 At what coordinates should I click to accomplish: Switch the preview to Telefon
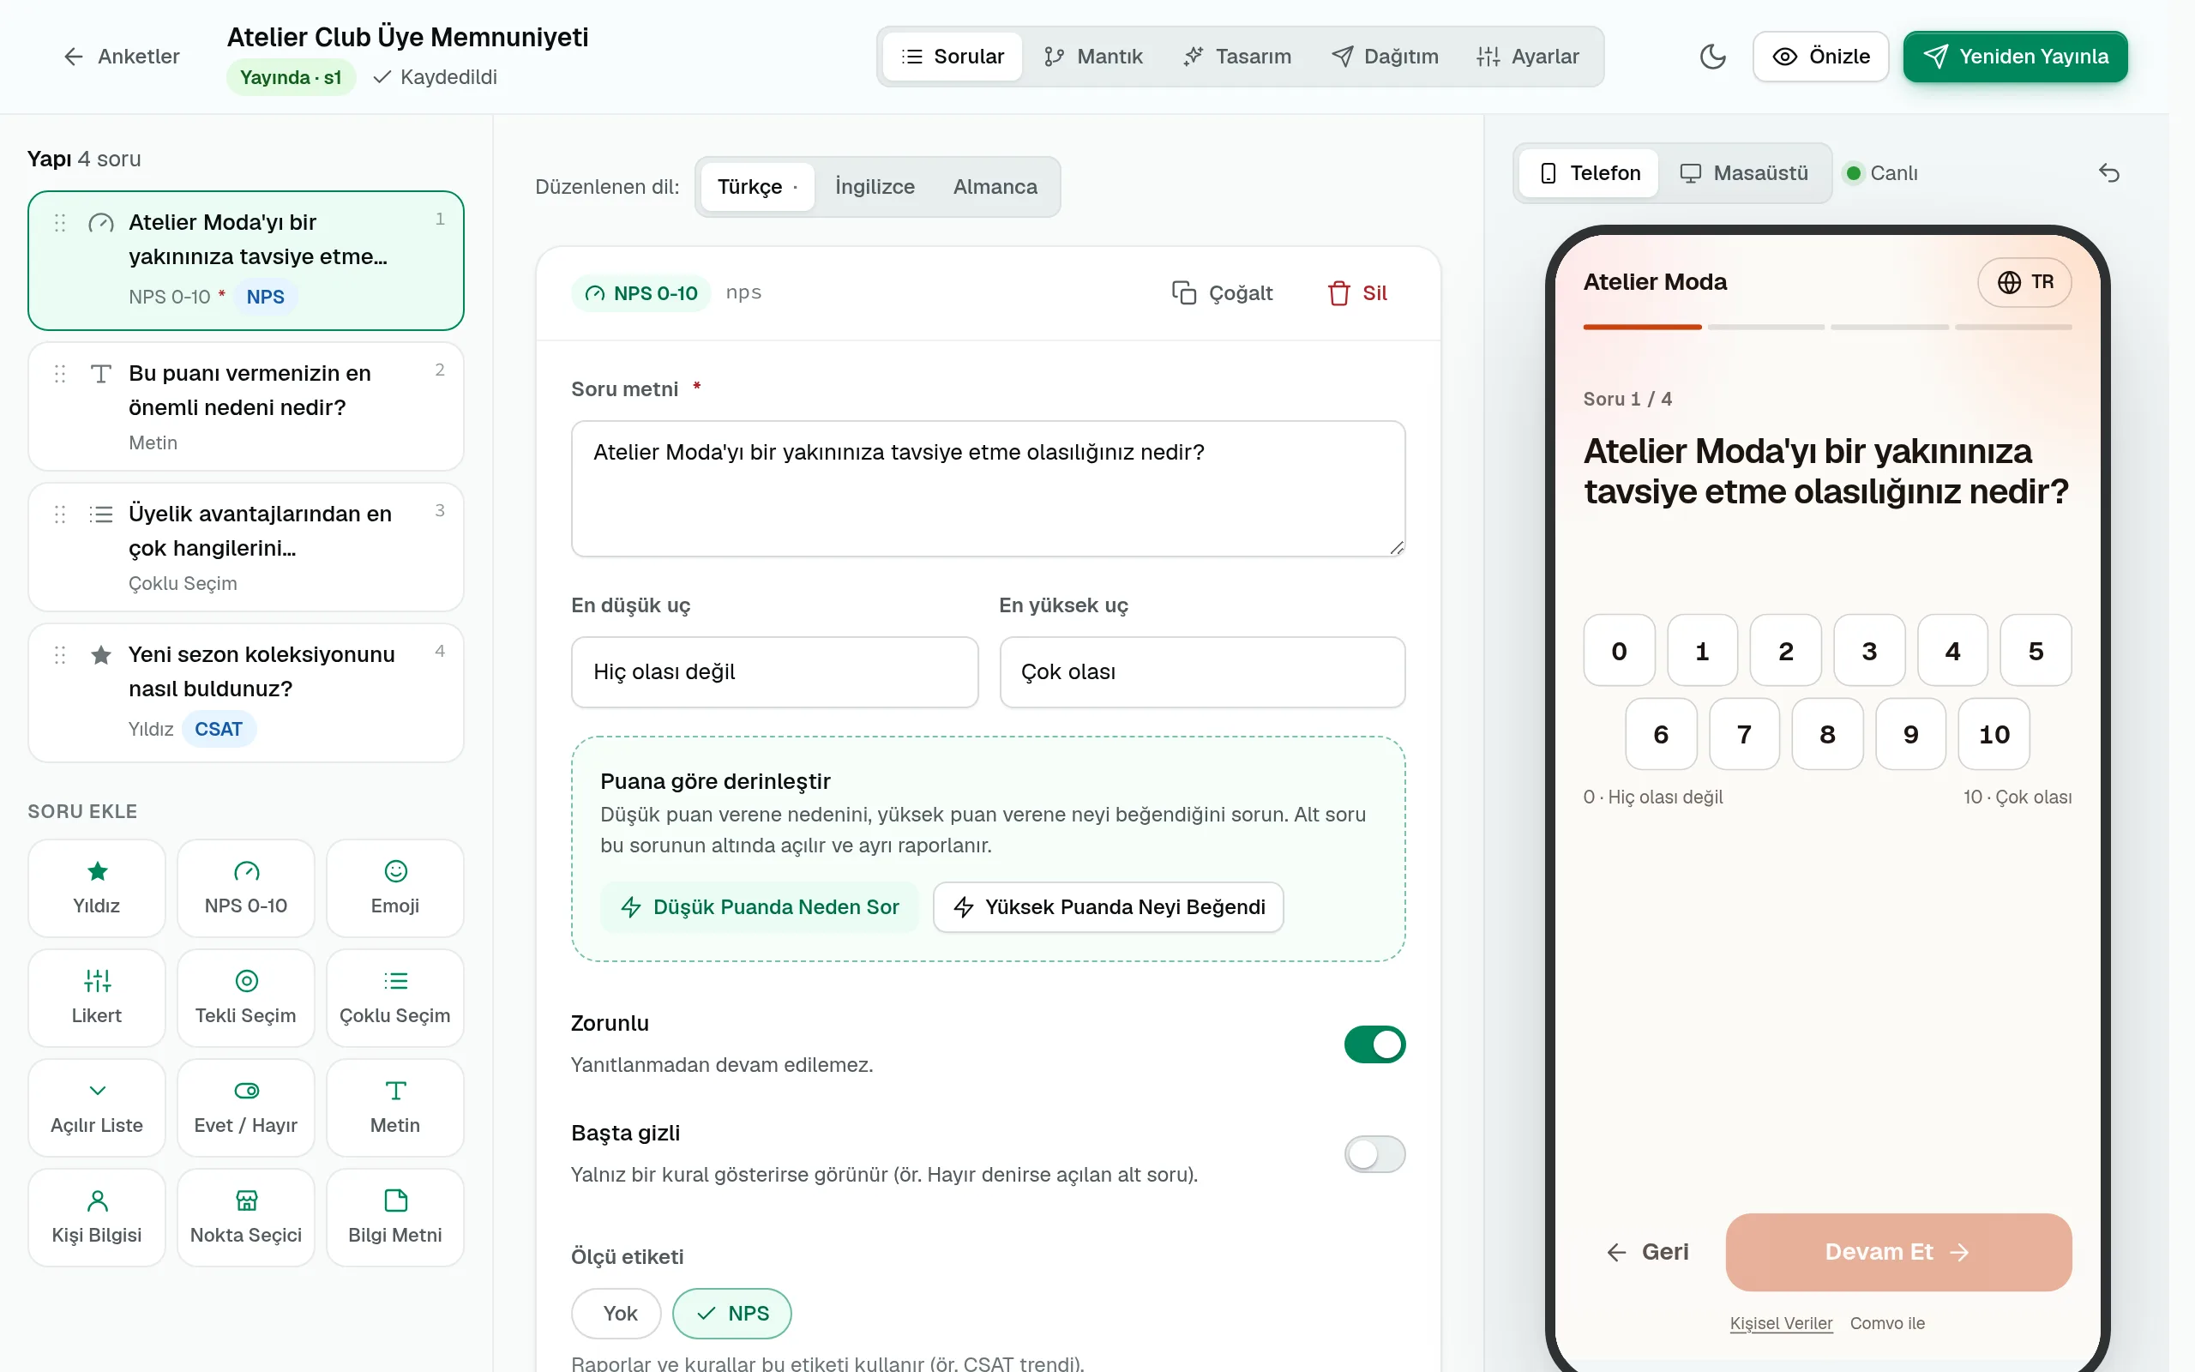click(1589, 172)
